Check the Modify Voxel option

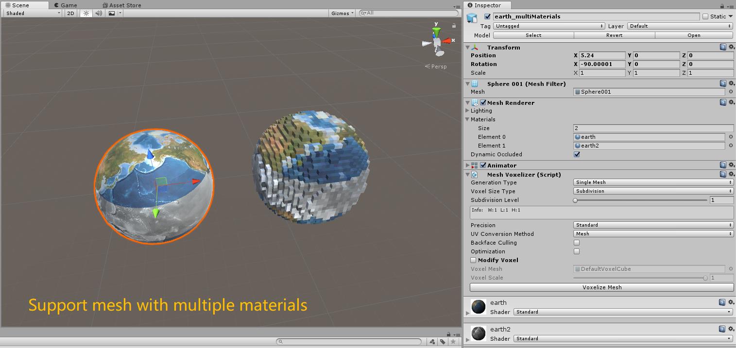pos(473,260)
